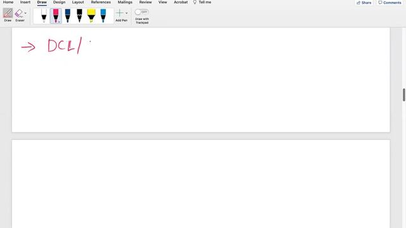406x228 pixels.
Task: Open the Mailings tab
Action: [x=125, y=2]
